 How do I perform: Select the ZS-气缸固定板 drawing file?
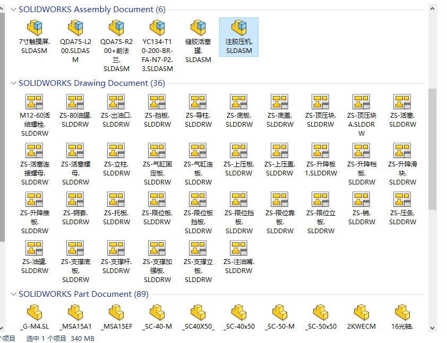tap(157, 151)
